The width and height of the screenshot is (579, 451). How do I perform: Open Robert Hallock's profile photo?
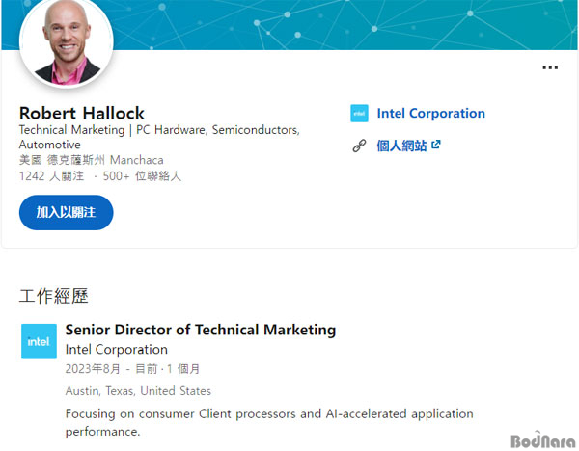(x=67, y=41)
